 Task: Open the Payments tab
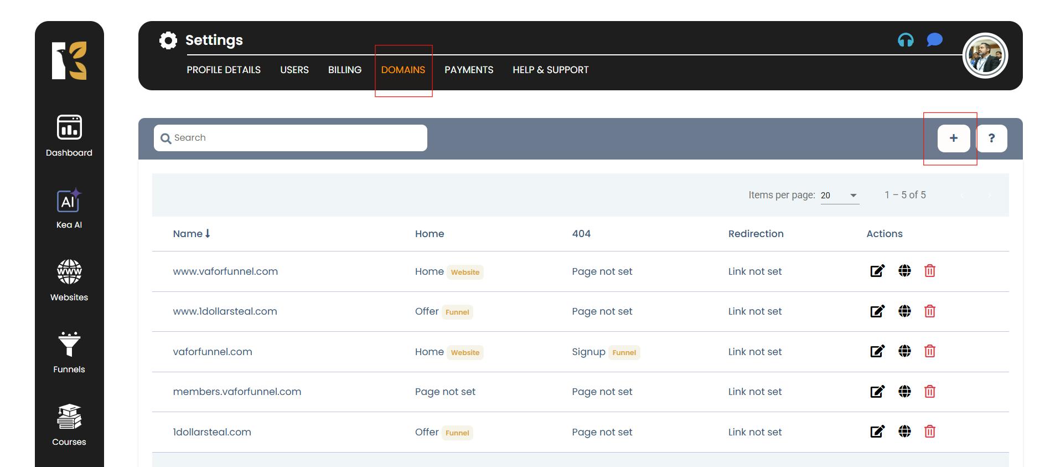click(x=468, y=70)
